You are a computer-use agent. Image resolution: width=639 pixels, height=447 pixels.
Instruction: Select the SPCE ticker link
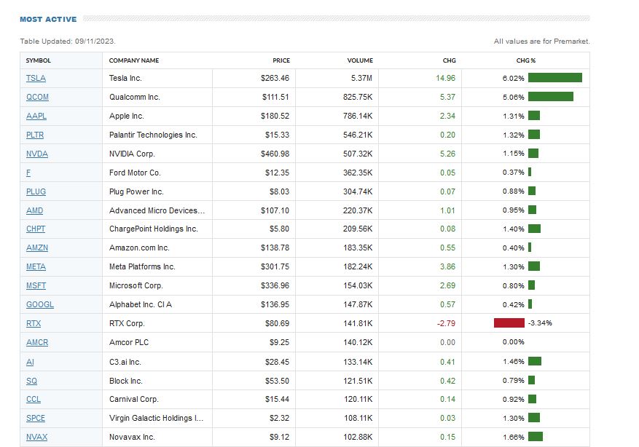tap(36, 418)
